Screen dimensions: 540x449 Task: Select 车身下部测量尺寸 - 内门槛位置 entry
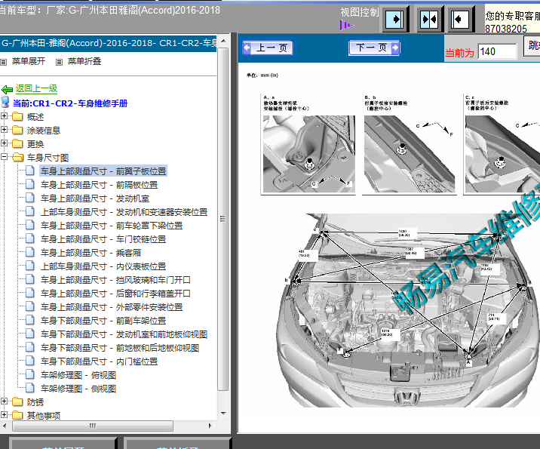(100, 361)
